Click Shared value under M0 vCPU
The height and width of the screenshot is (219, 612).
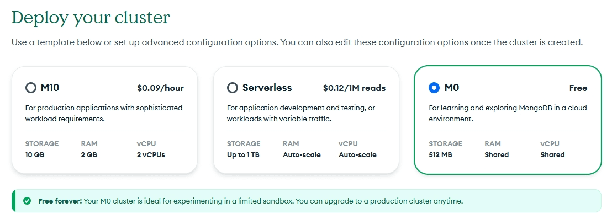pyautogui.click(x=552, y=154)
